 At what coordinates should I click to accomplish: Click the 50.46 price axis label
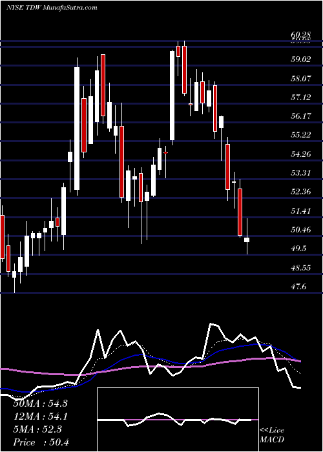301,230
